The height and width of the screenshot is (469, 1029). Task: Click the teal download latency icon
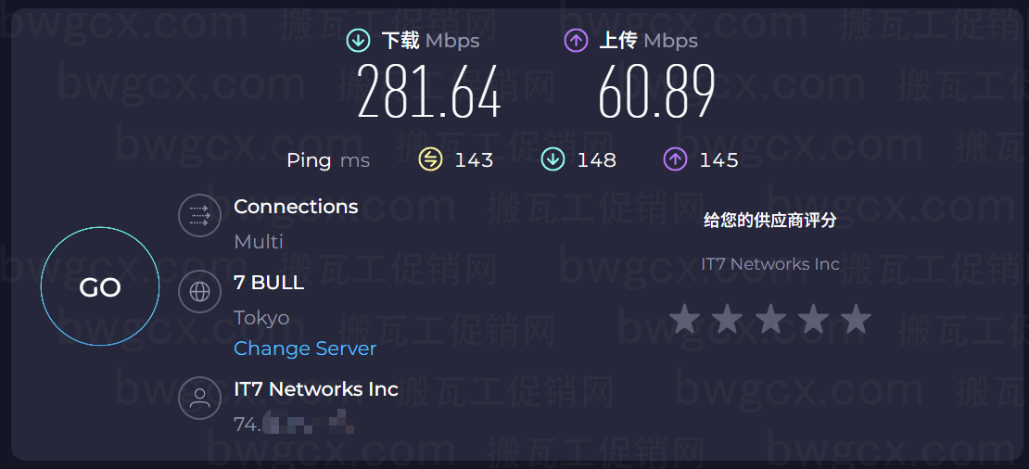coord(553,159)
